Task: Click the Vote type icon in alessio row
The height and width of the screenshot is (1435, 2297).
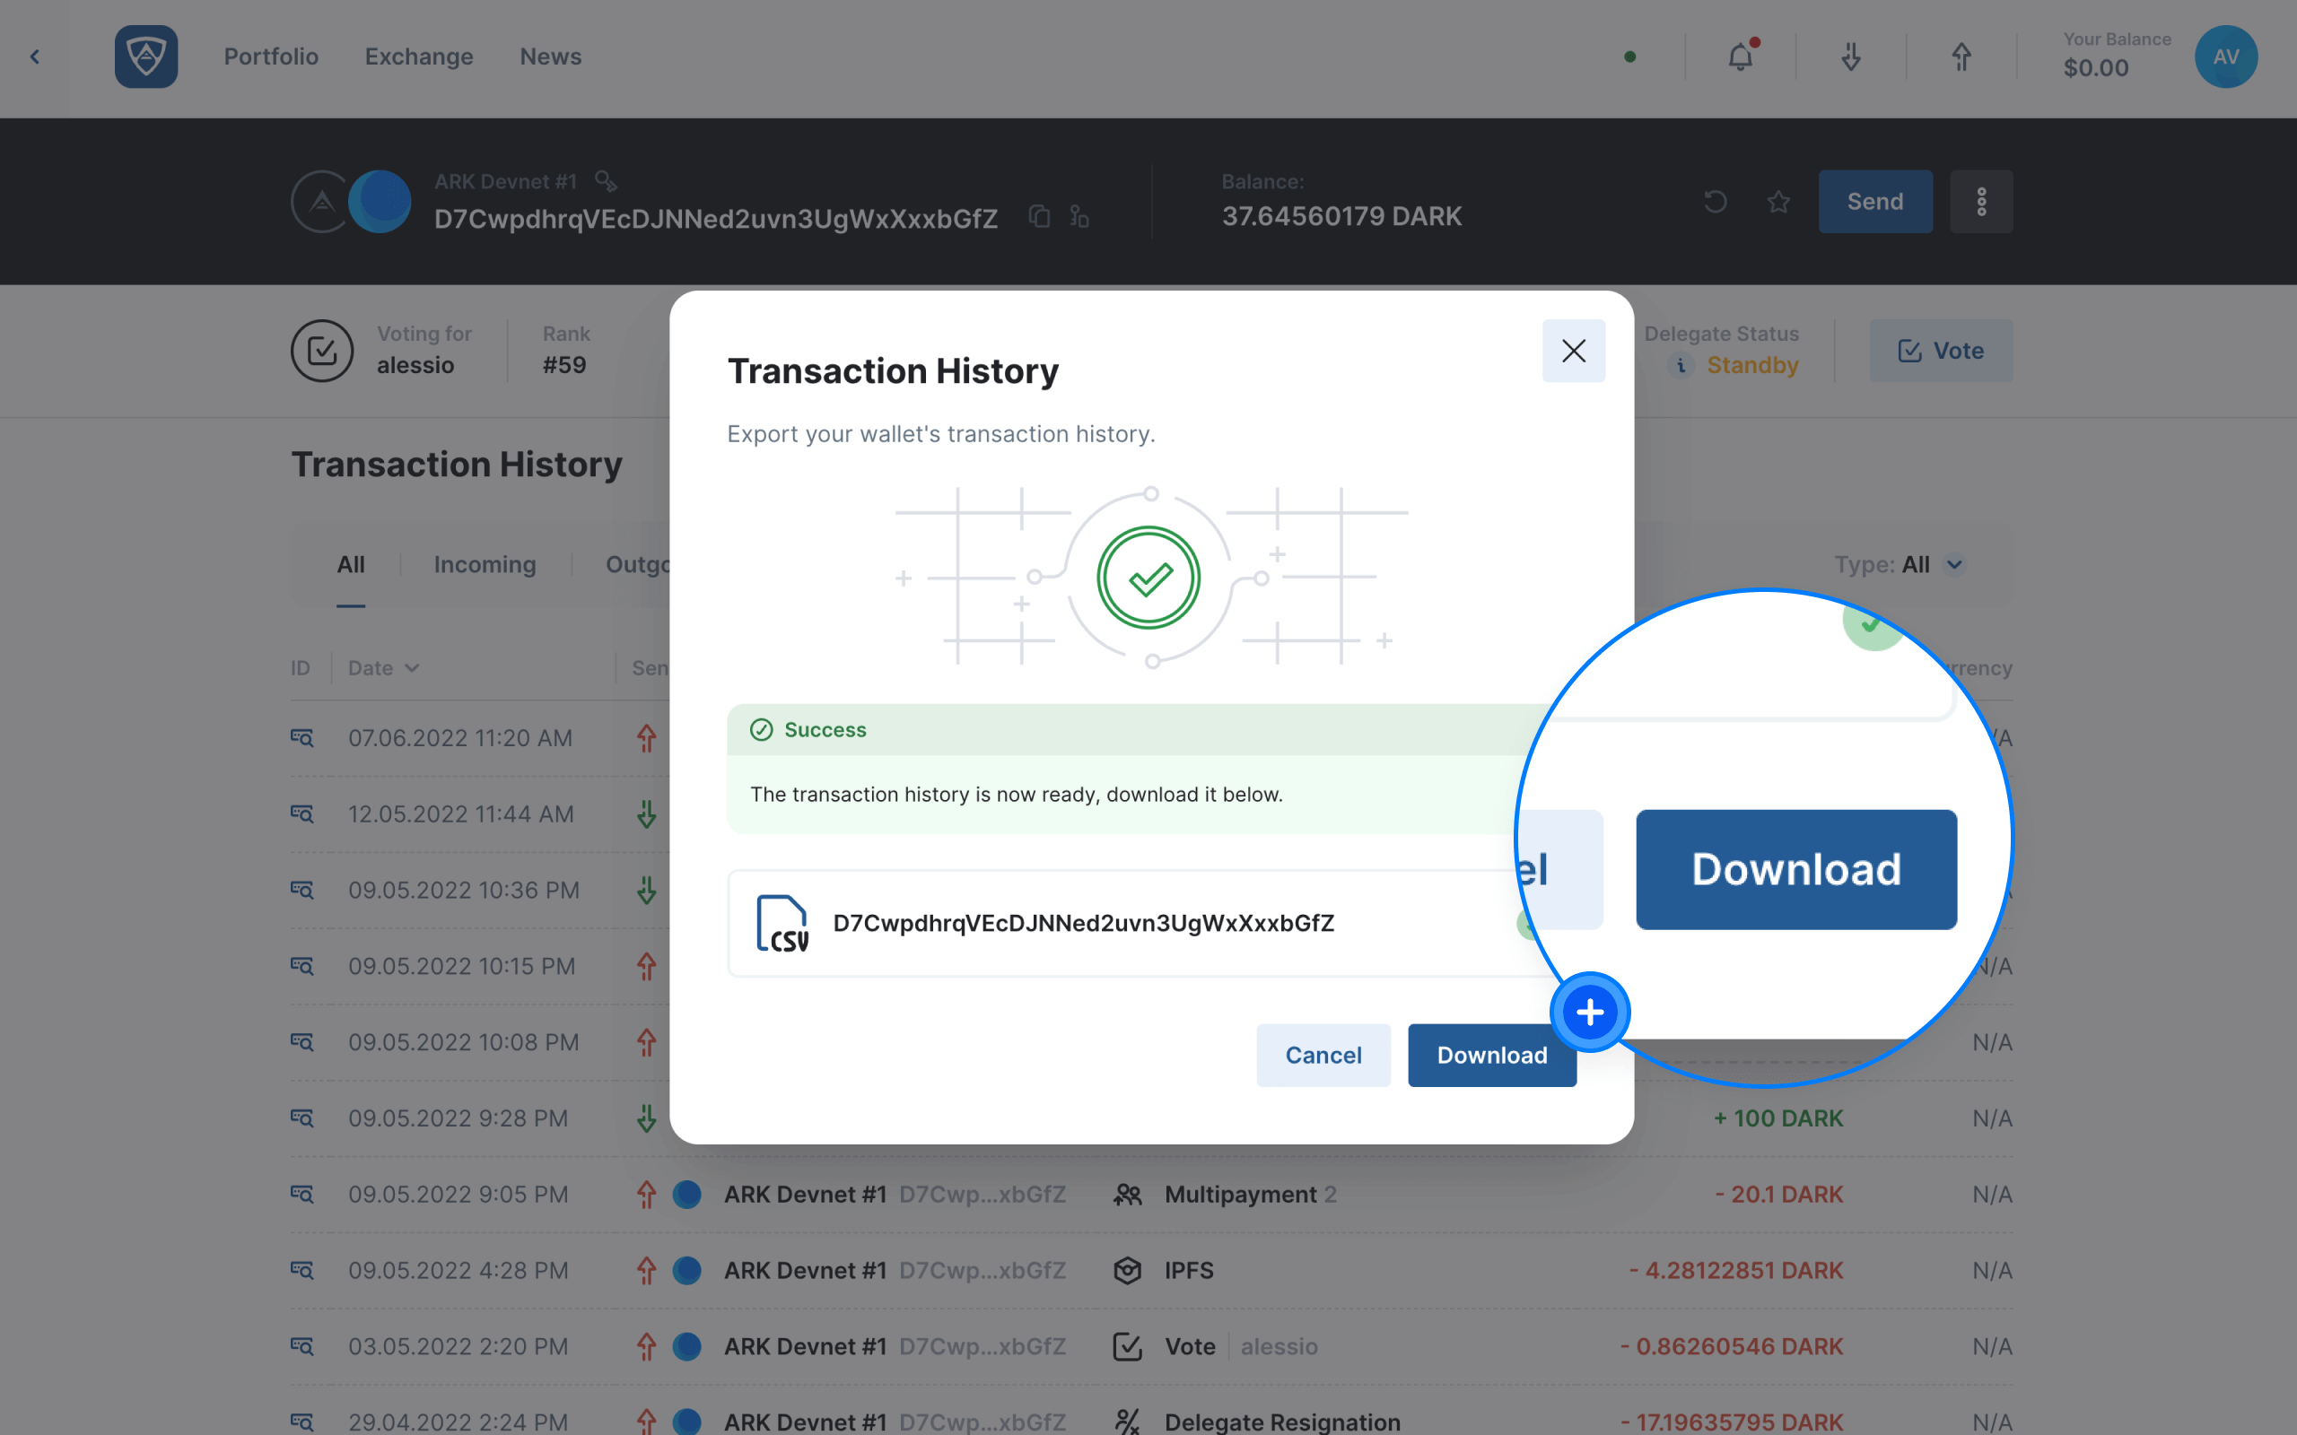Action: coord(1127,1346)
